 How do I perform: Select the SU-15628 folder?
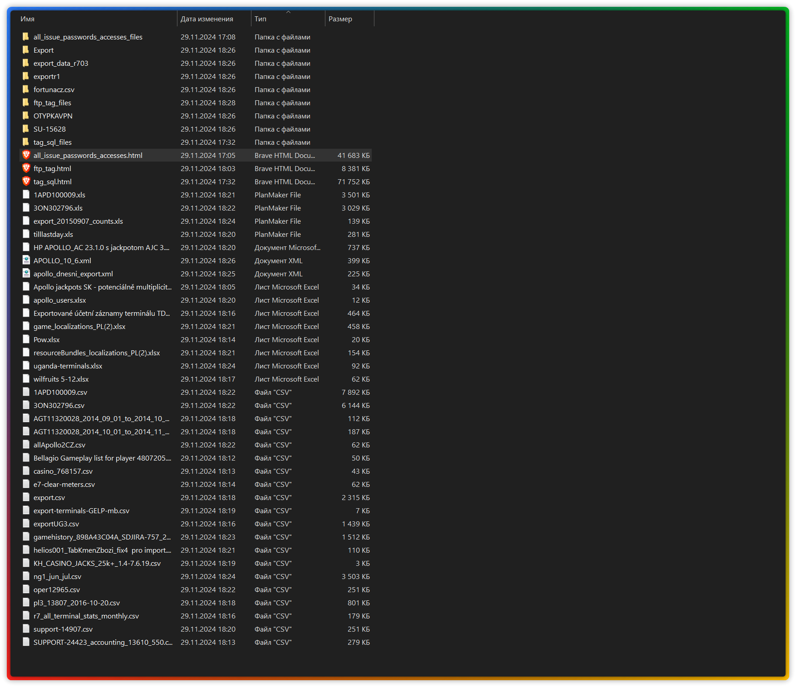coord(196,129)
